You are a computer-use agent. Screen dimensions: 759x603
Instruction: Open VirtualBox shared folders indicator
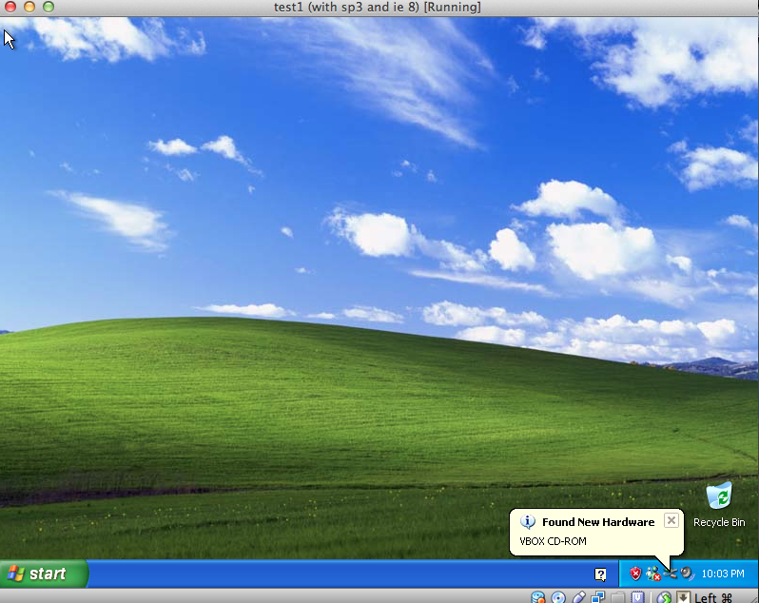618,597
